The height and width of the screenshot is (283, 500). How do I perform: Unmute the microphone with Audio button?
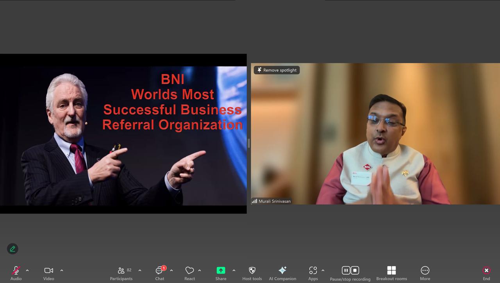click(x=16, y=273)
